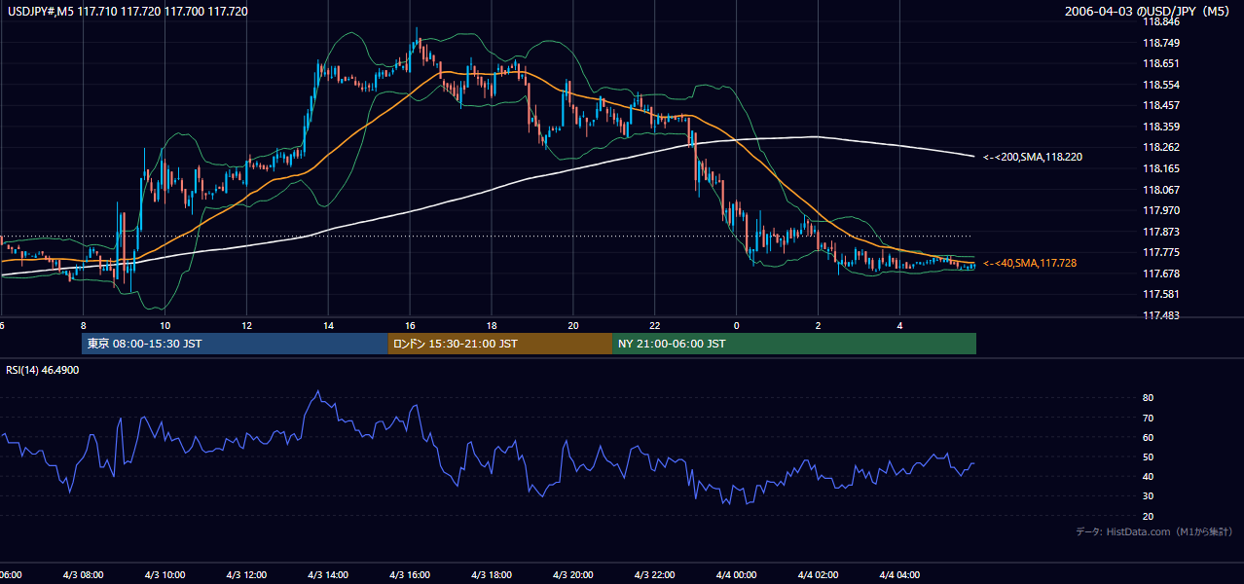
Task: Click hour 12 on price chart time axis
Action: pos(247,325)
